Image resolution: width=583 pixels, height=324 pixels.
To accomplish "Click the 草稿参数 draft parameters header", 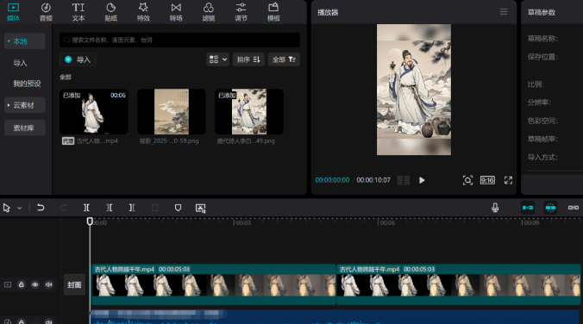I will 542,12.
